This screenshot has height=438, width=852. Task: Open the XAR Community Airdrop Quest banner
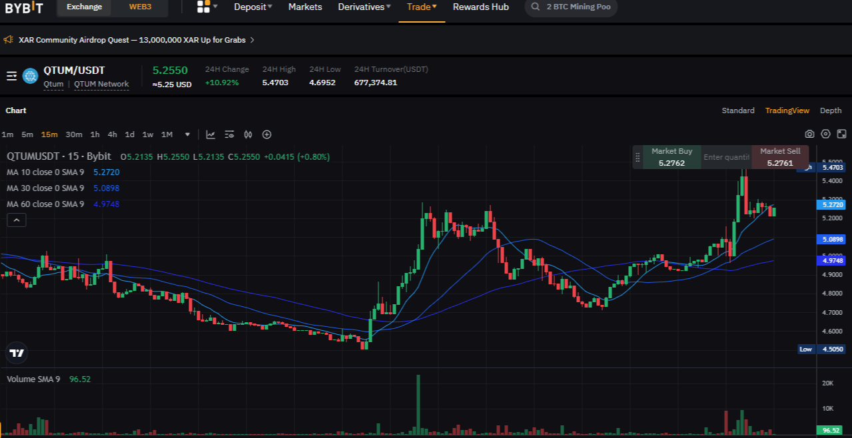click(132, 40)
